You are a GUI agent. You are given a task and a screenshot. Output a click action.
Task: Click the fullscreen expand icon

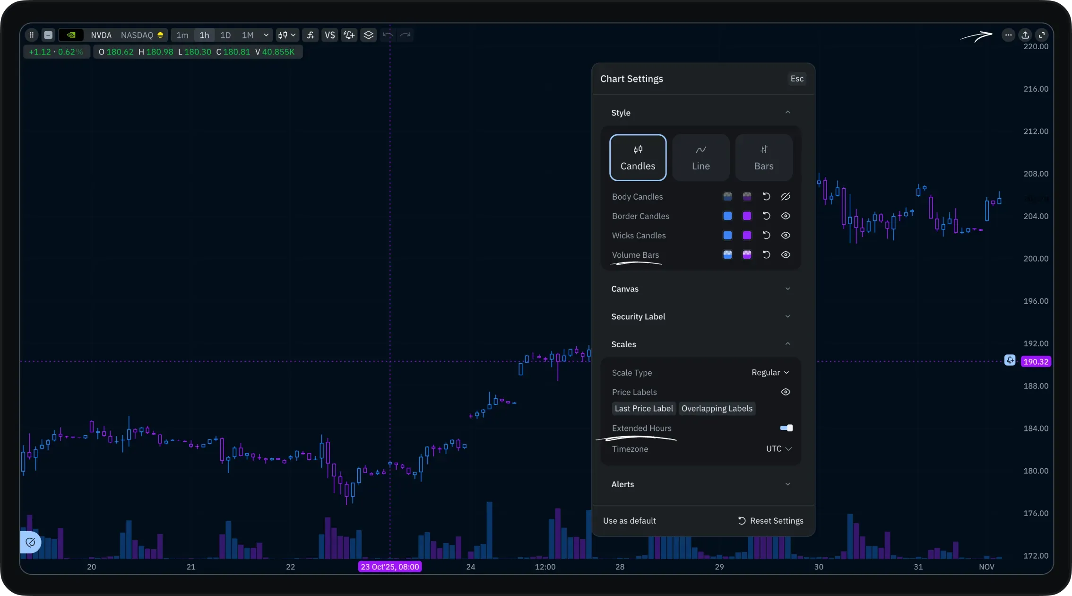pos(1042,35)
